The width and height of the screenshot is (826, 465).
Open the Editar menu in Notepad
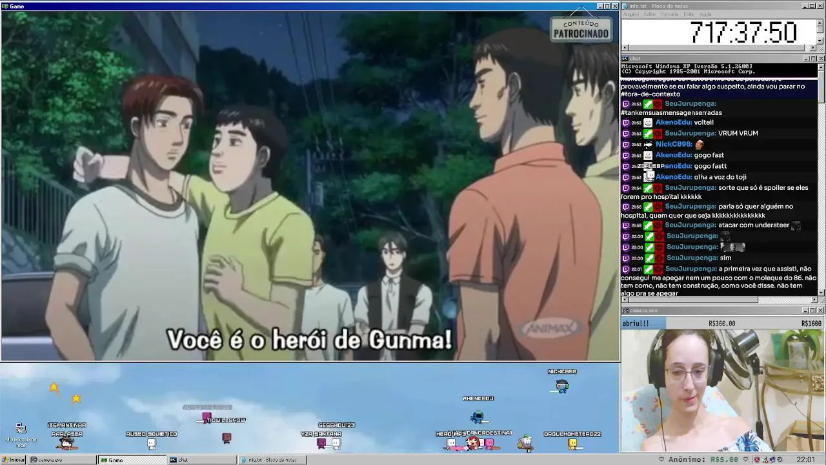[649, 14]
